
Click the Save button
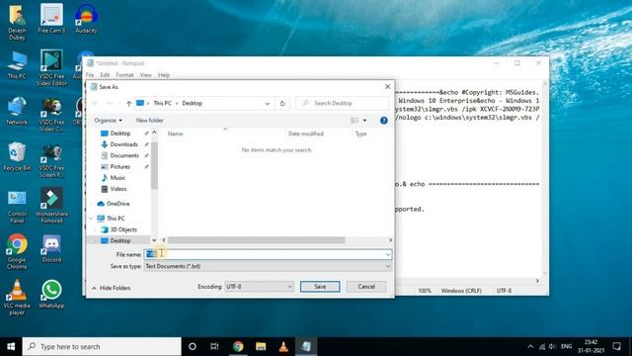(x=320, y=287)
